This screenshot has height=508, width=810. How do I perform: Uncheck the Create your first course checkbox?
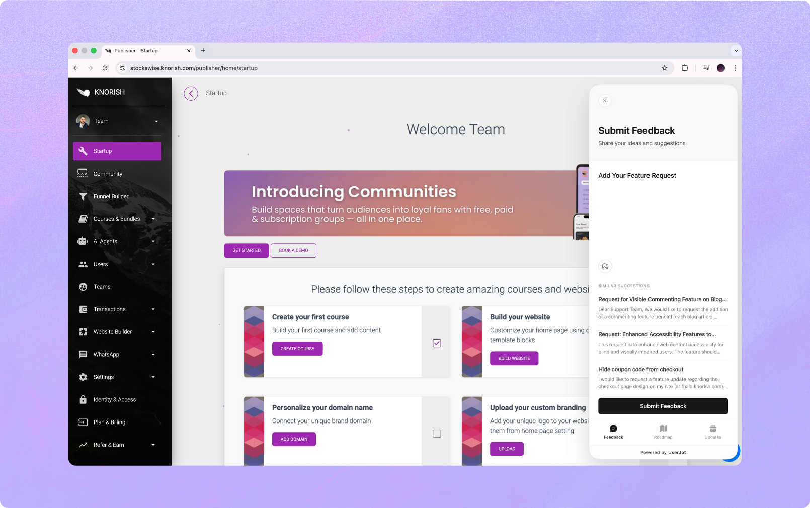click(x=437, y=343)
